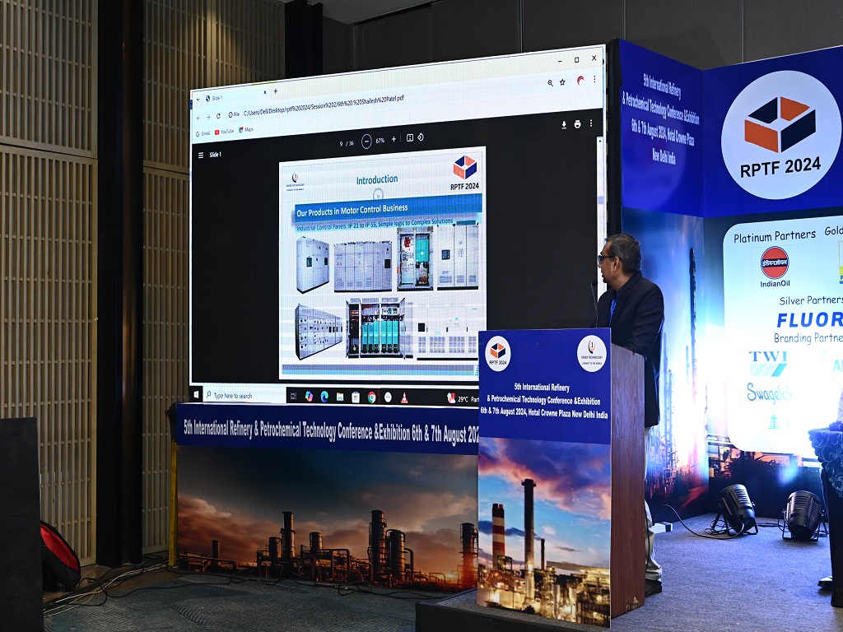This screenshot has width=843, height=632.
Task: Bookmark this tab with the star
Action: pyautogui.click(x=562, y=82)
